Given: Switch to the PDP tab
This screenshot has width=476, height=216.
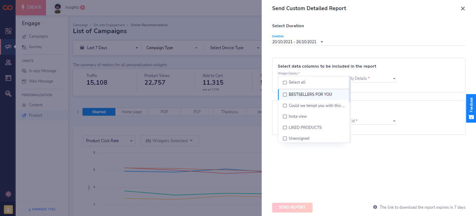Looking at the screenshot, I should (x=164, y=112).
